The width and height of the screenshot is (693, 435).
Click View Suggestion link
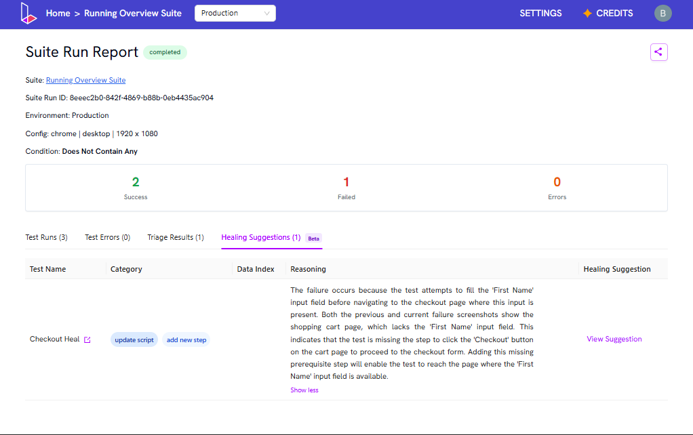(x=614, y=339)
